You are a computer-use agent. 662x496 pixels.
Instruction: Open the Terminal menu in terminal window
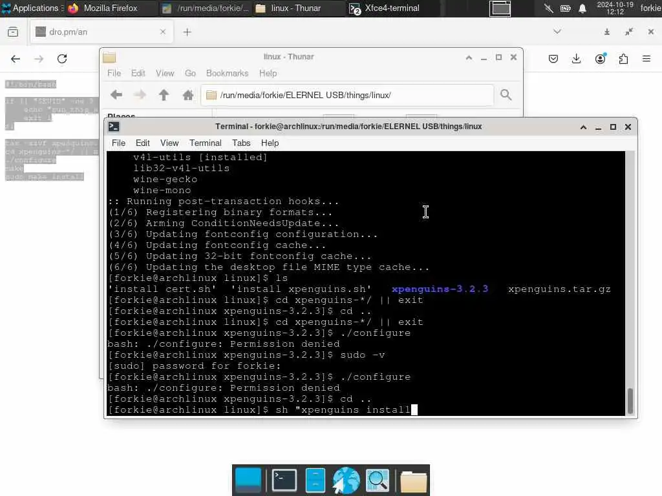[x=205, y=143]
